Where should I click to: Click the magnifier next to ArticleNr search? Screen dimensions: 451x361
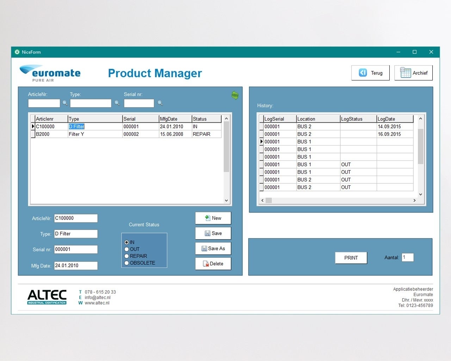coord(65,103)
